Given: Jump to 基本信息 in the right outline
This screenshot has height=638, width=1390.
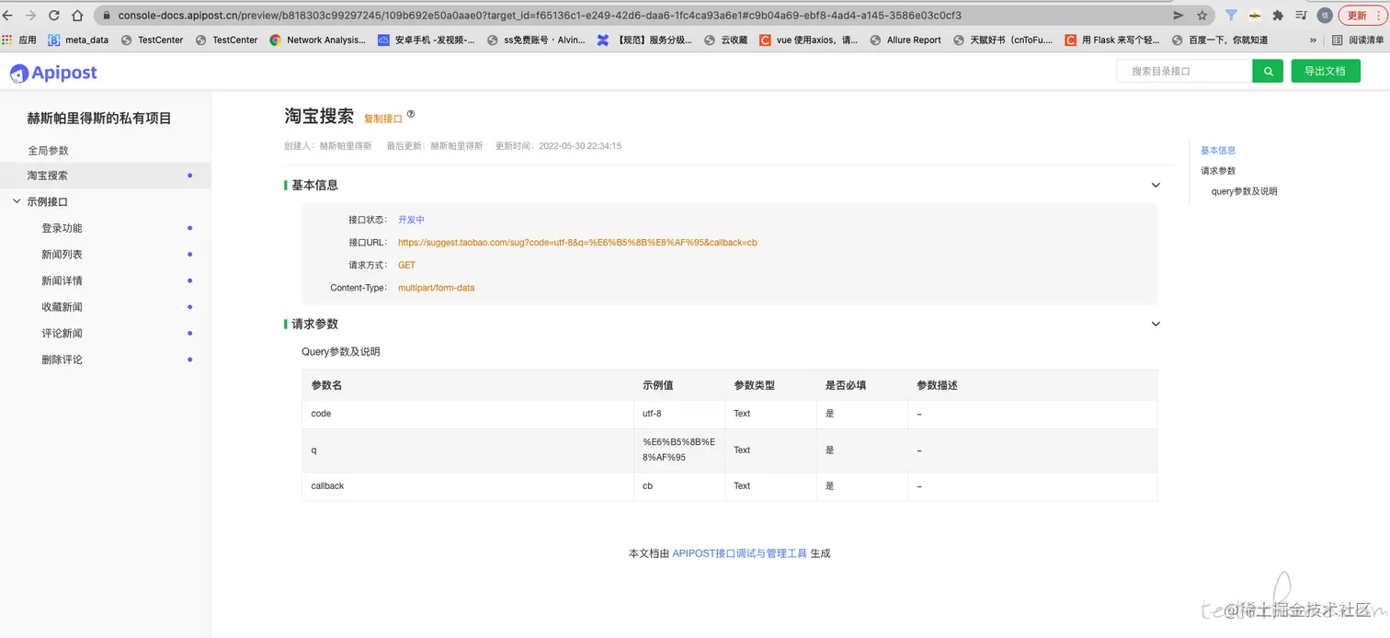Looking at the screenshot, I should point(1218,150).
